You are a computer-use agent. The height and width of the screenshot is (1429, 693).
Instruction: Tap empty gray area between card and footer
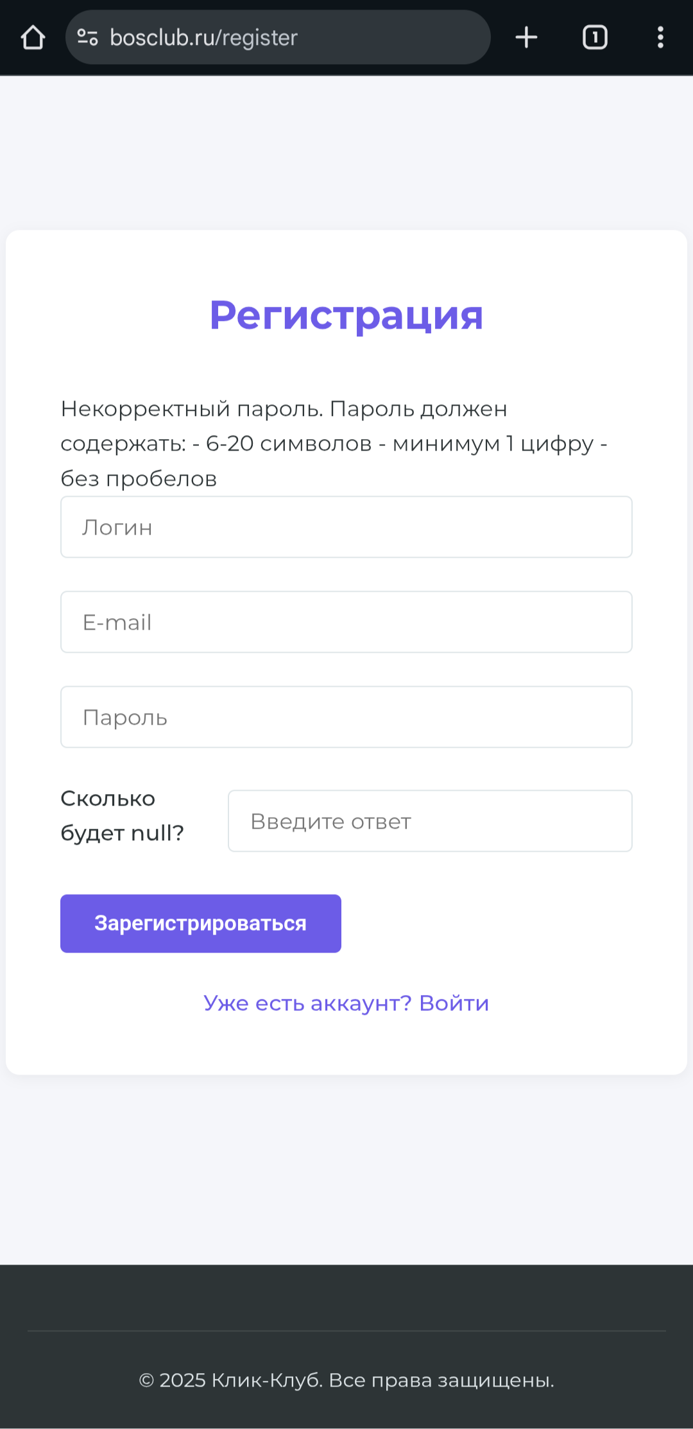[x=346, y=1168]
